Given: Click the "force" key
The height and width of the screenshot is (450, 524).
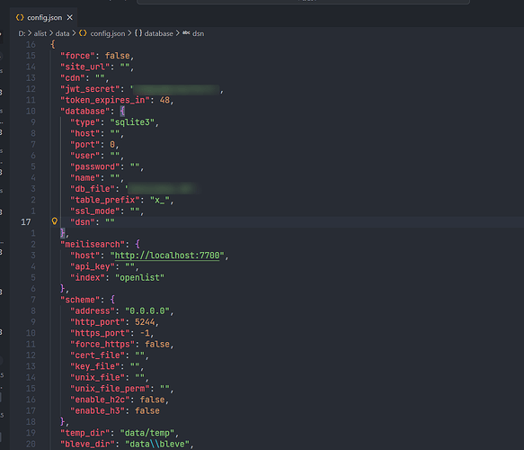Looking at the screenshot, I should (x=77, y=56).
